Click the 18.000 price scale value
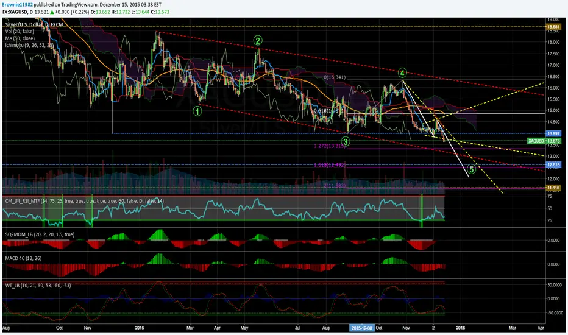 pos(553,43)
